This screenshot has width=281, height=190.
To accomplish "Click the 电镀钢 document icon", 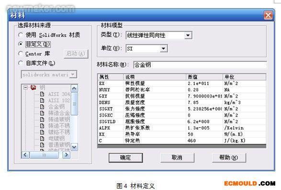I will coord(42,139).
